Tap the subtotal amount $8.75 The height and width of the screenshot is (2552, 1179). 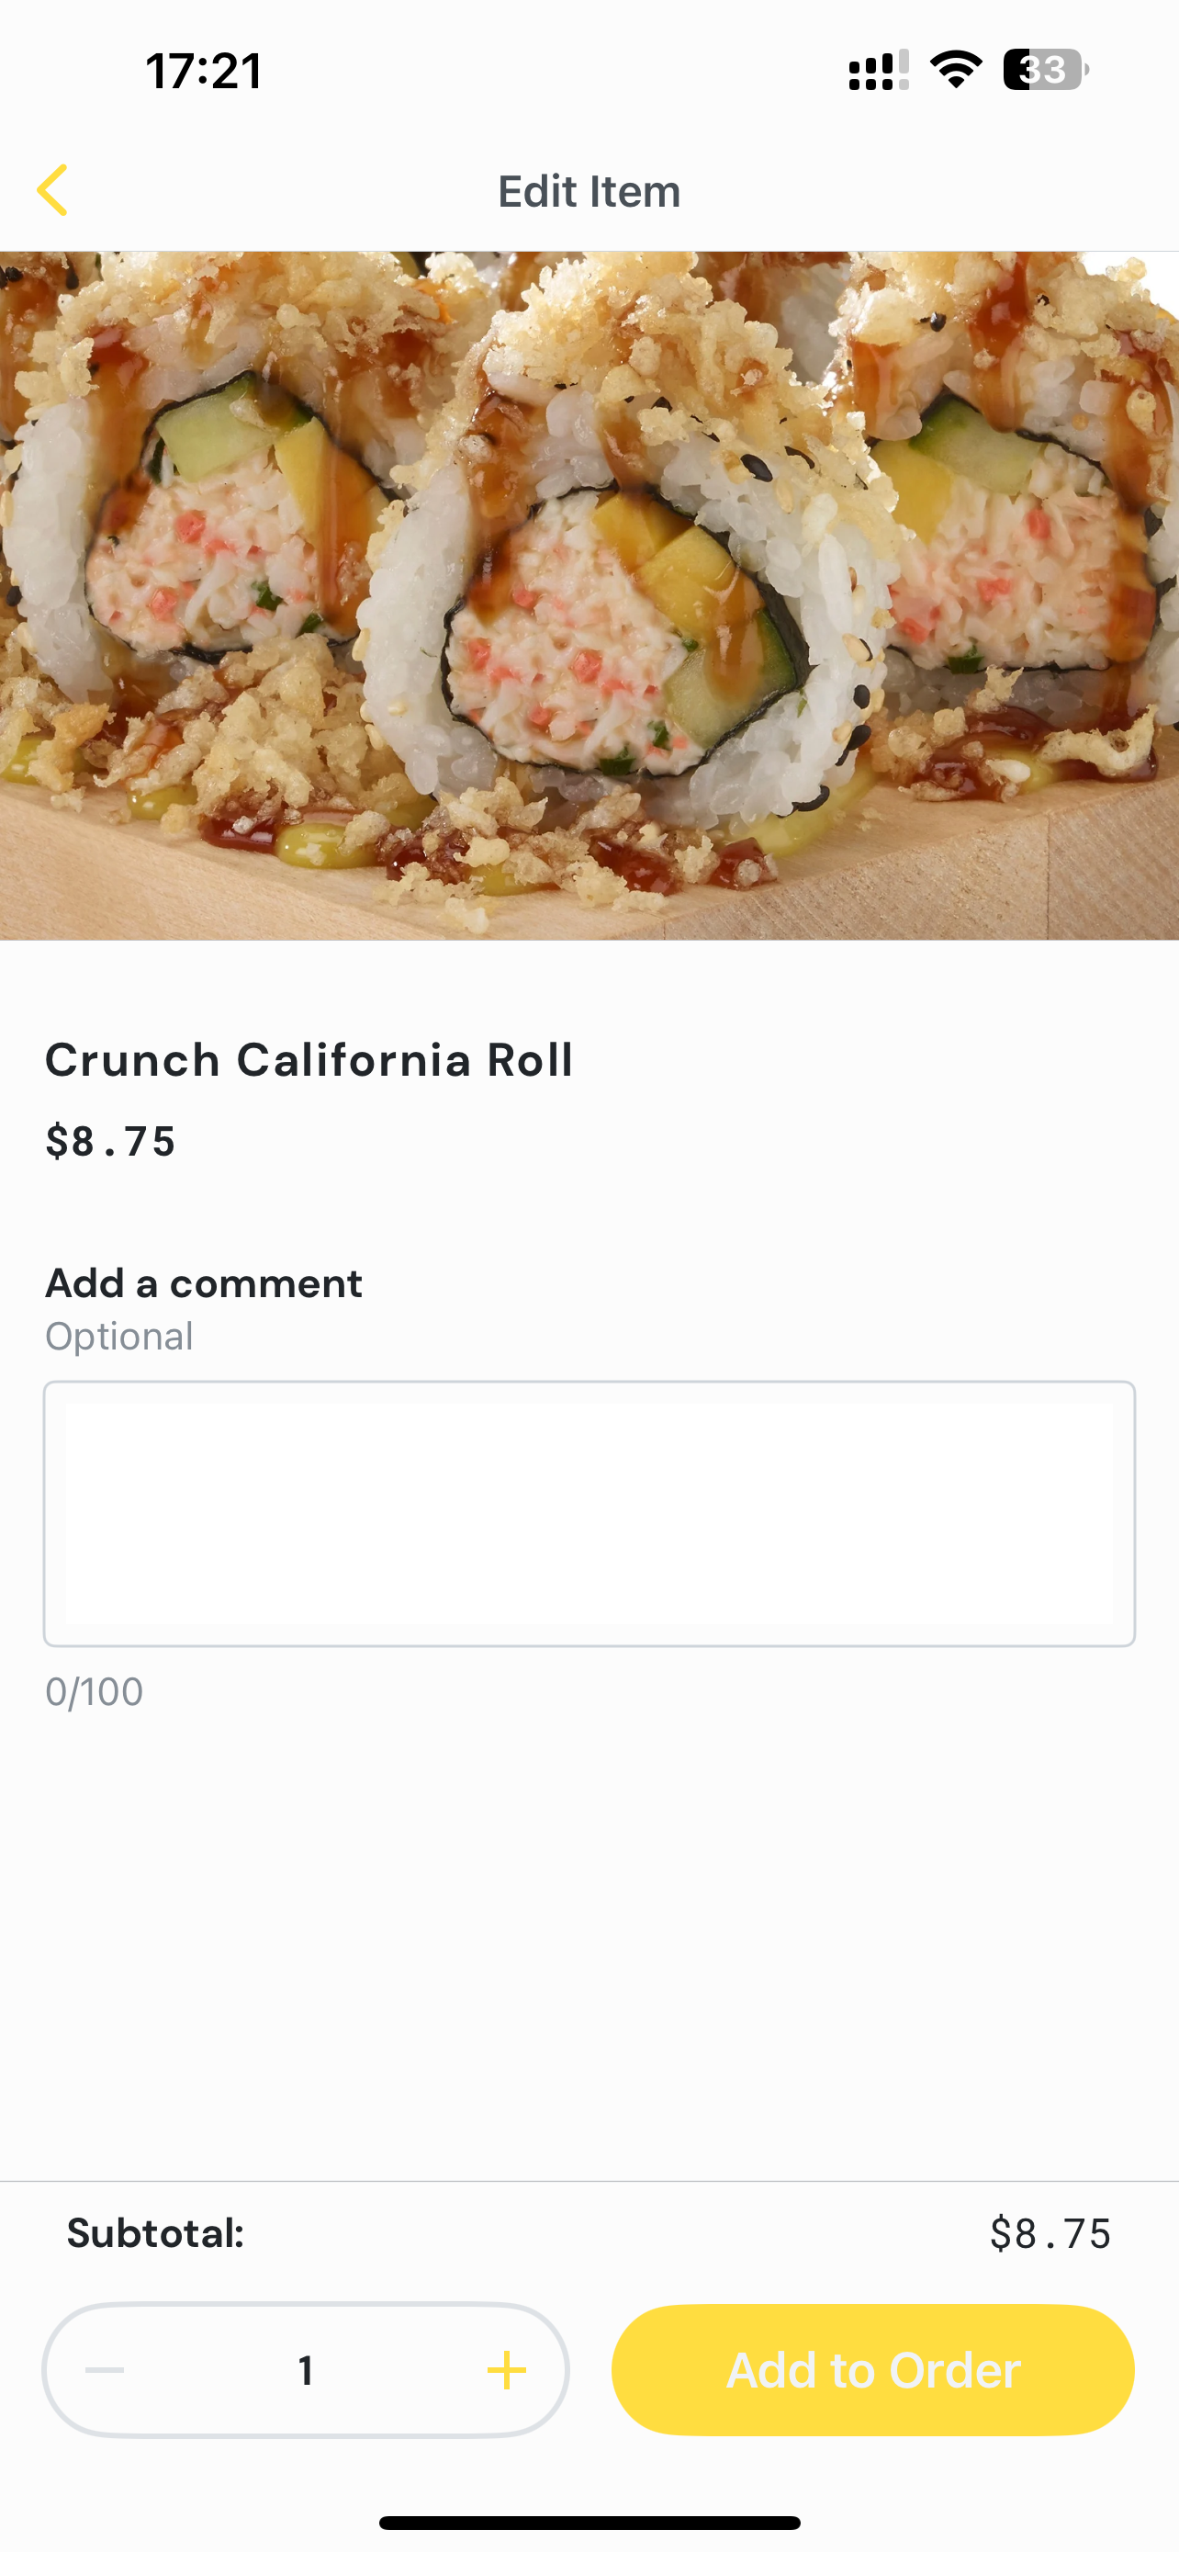(1050, 2234)
